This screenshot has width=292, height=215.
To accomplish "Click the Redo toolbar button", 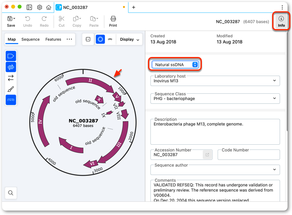I will click(44, 21).
